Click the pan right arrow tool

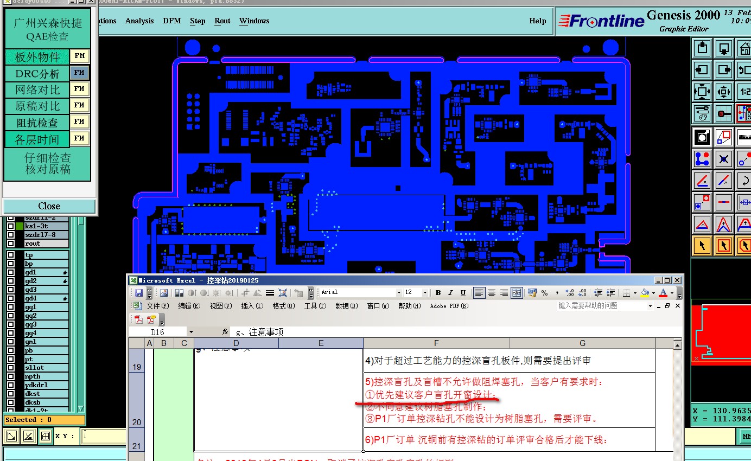[x=724, y=70]
